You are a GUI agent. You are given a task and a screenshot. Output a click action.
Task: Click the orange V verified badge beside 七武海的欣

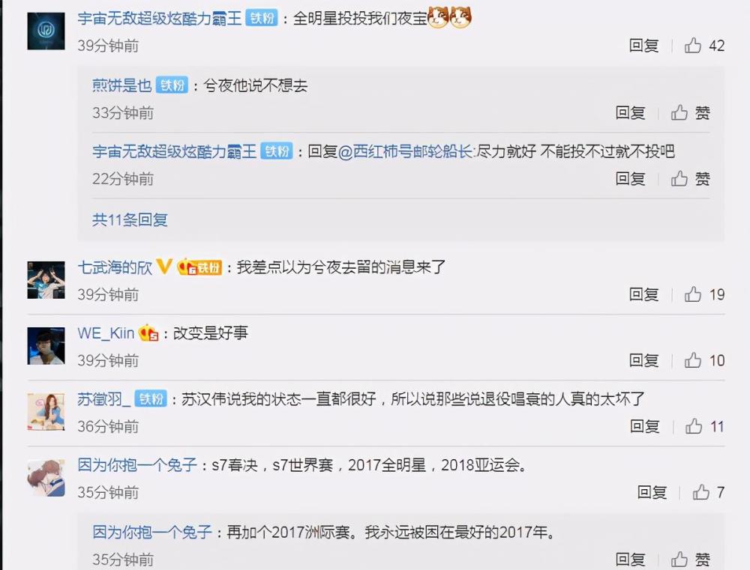tap(164, 266)
